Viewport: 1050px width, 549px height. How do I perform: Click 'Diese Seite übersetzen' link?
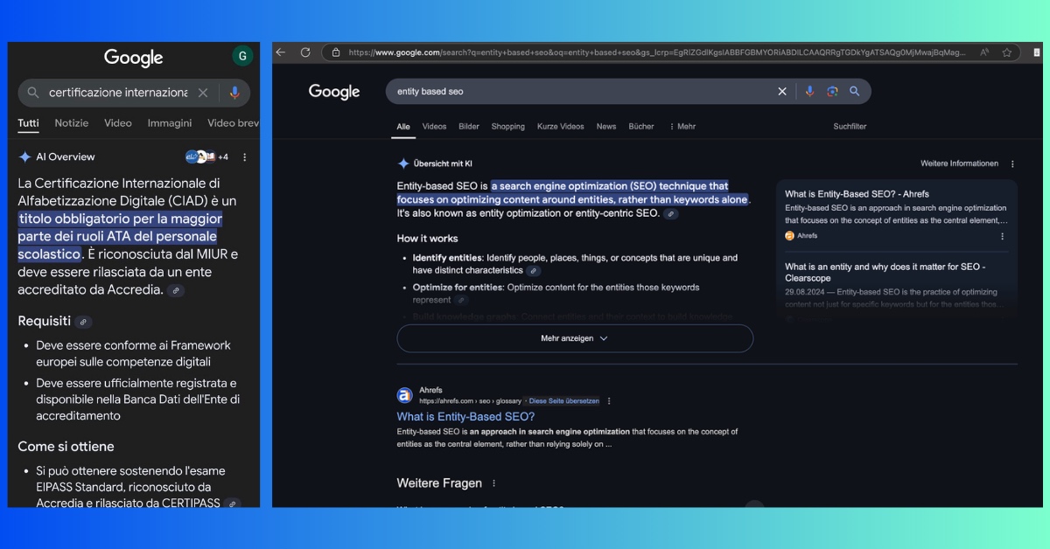pyautogui.click(x=564, y=401)
